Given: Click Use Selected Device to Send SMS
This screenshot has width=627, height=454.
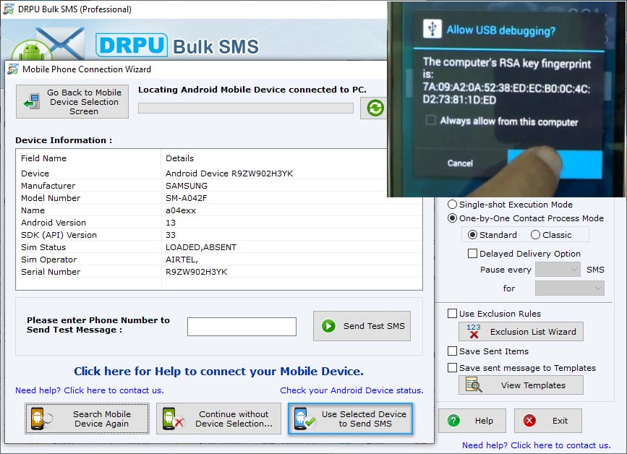Looking at the screenshot, I should click(x=350, y=419).
